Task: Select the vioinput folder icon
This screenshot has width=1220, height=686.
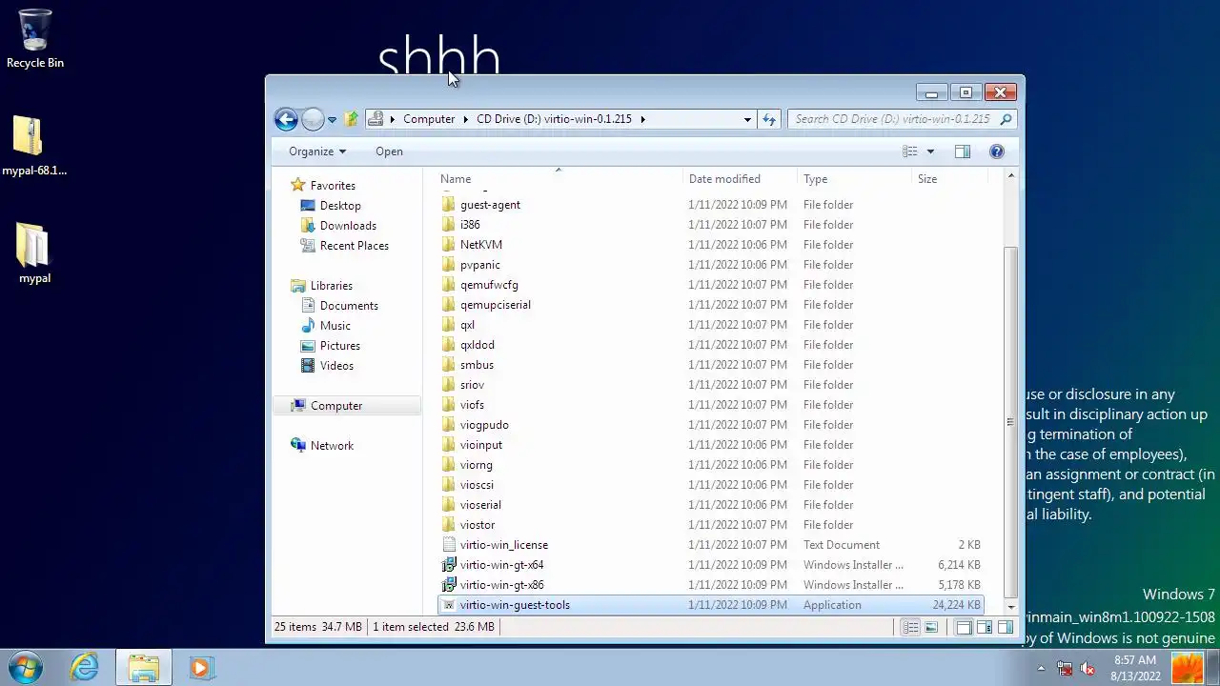Action: tap(449, 445)
